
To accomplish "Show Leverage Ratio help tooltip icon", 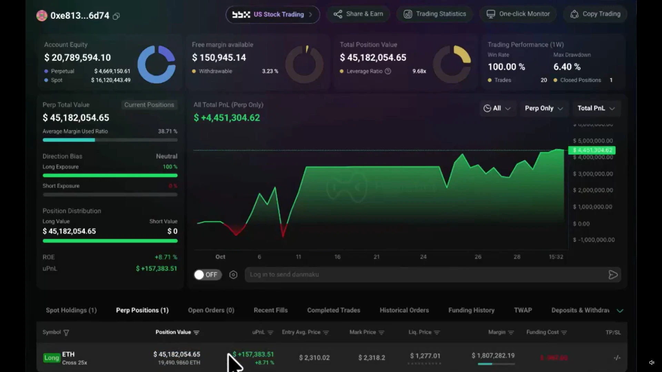I will [x=388, y=71].
